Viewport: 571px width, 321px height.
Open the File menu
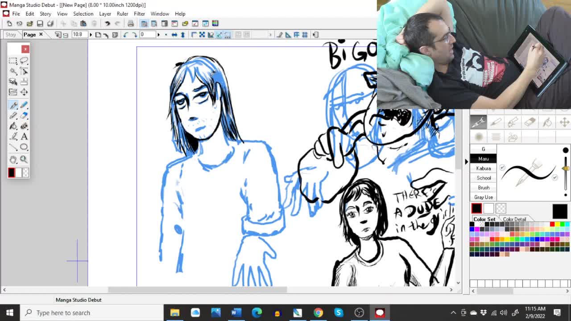(16, 14)
